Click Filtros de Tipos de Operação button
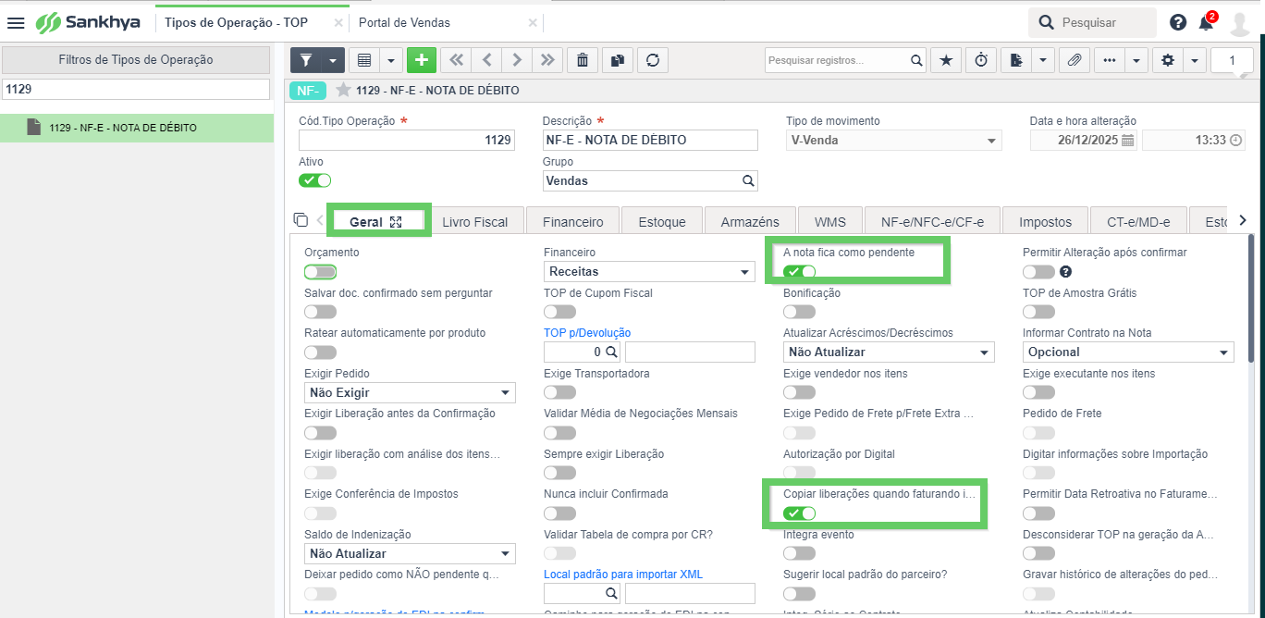The width and height of the screenshot is (1265, 618). [136, 60]
